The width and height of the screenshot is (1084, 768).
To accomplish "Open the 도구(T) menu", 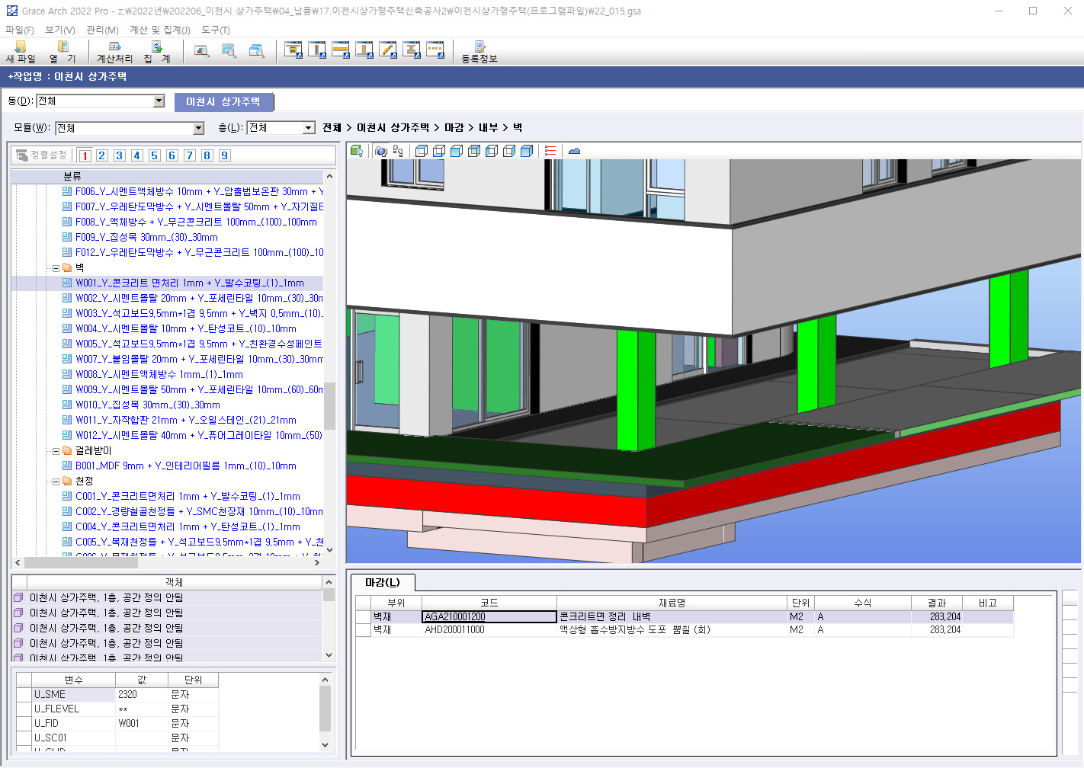I will pos(216,30).
